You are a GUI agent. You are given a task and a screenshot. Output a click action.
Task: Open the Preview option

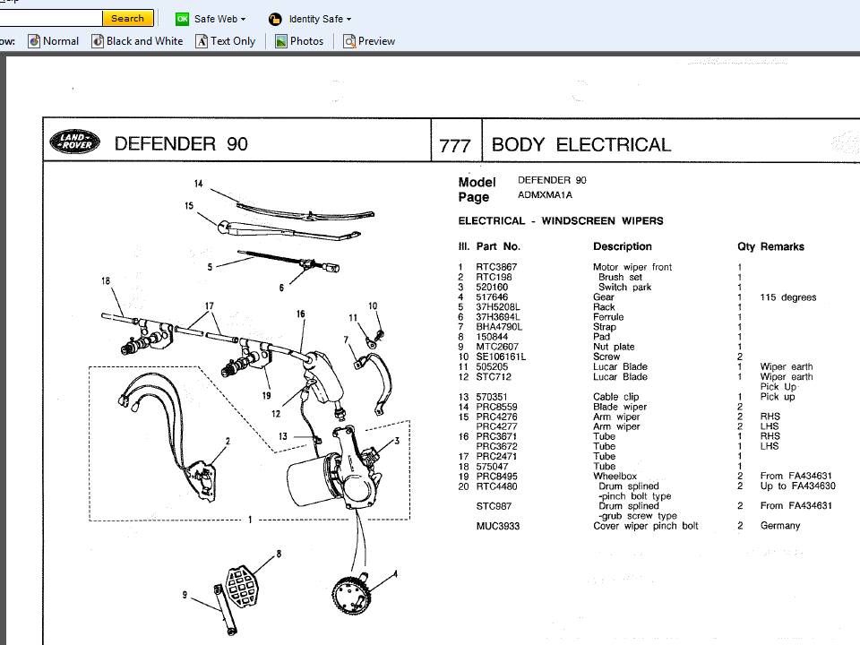[376, 41]
